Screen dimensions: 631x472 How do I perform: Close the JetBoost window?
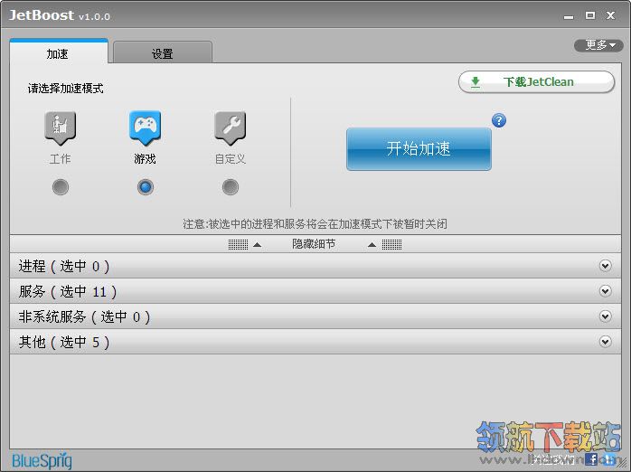(610, 15)
